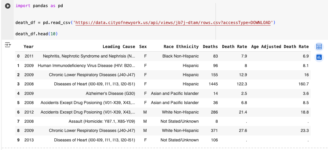Image resolution: width=328 pixels, height=150 pixels.
Task: Click the 'import pandas as pd' code line
Action: click(39, 6)
